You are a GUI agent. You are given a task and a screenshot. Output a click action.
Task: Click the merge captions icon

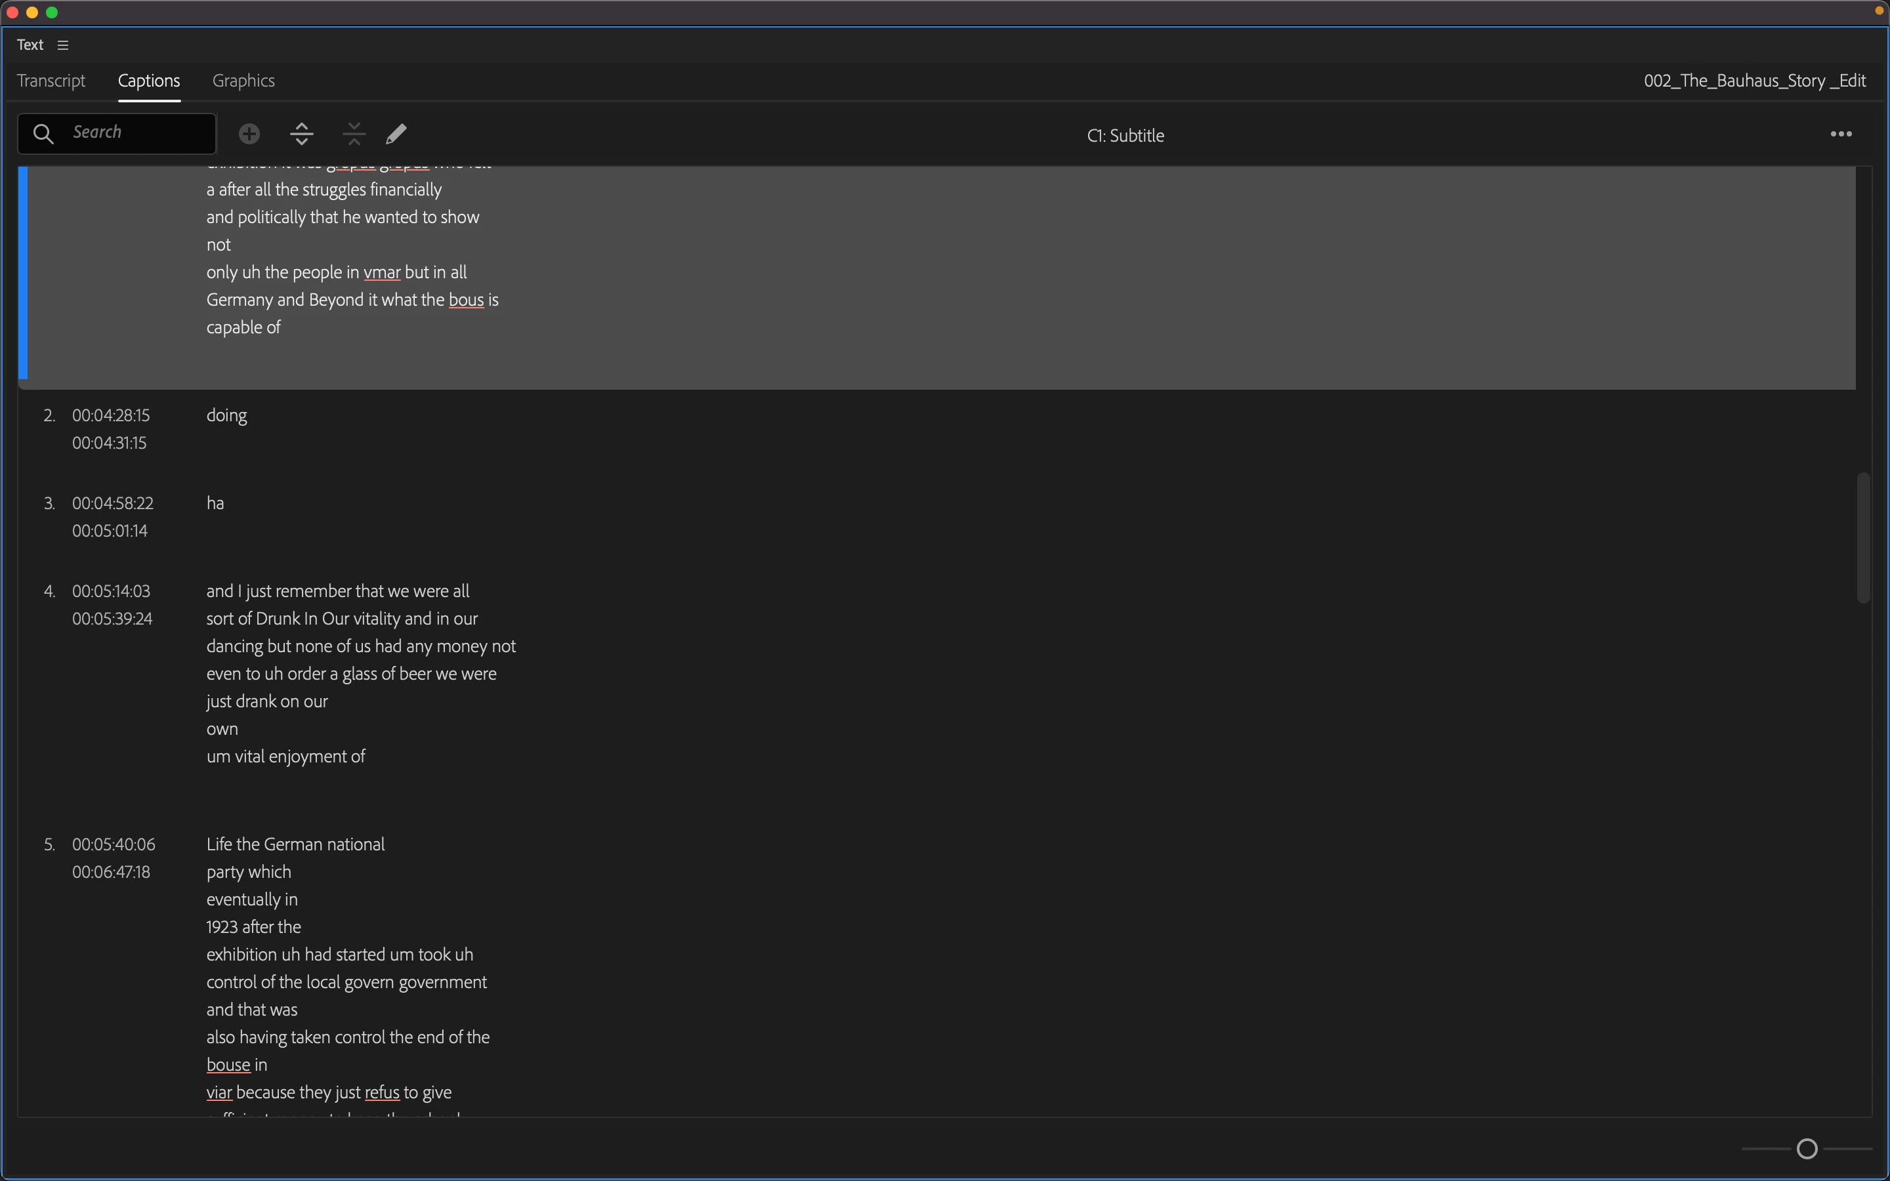click(354, 134)
